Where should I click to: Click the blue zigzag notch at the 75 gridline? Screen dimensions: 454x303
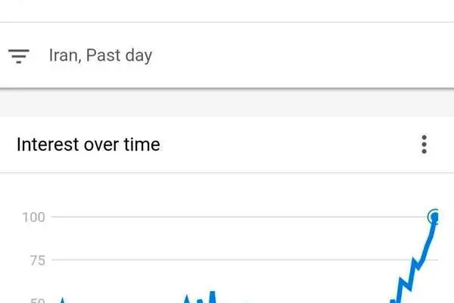tap(416, 263)
